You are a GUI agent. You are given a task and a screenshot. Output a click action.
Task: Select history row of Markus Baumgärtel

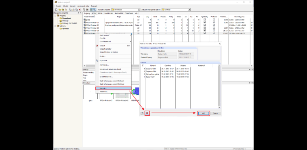[x=179, y=74]
